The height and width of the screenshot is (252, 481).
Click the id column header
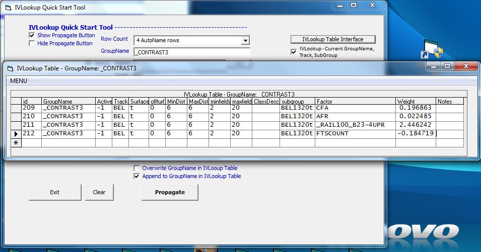[x=31, y=101]
